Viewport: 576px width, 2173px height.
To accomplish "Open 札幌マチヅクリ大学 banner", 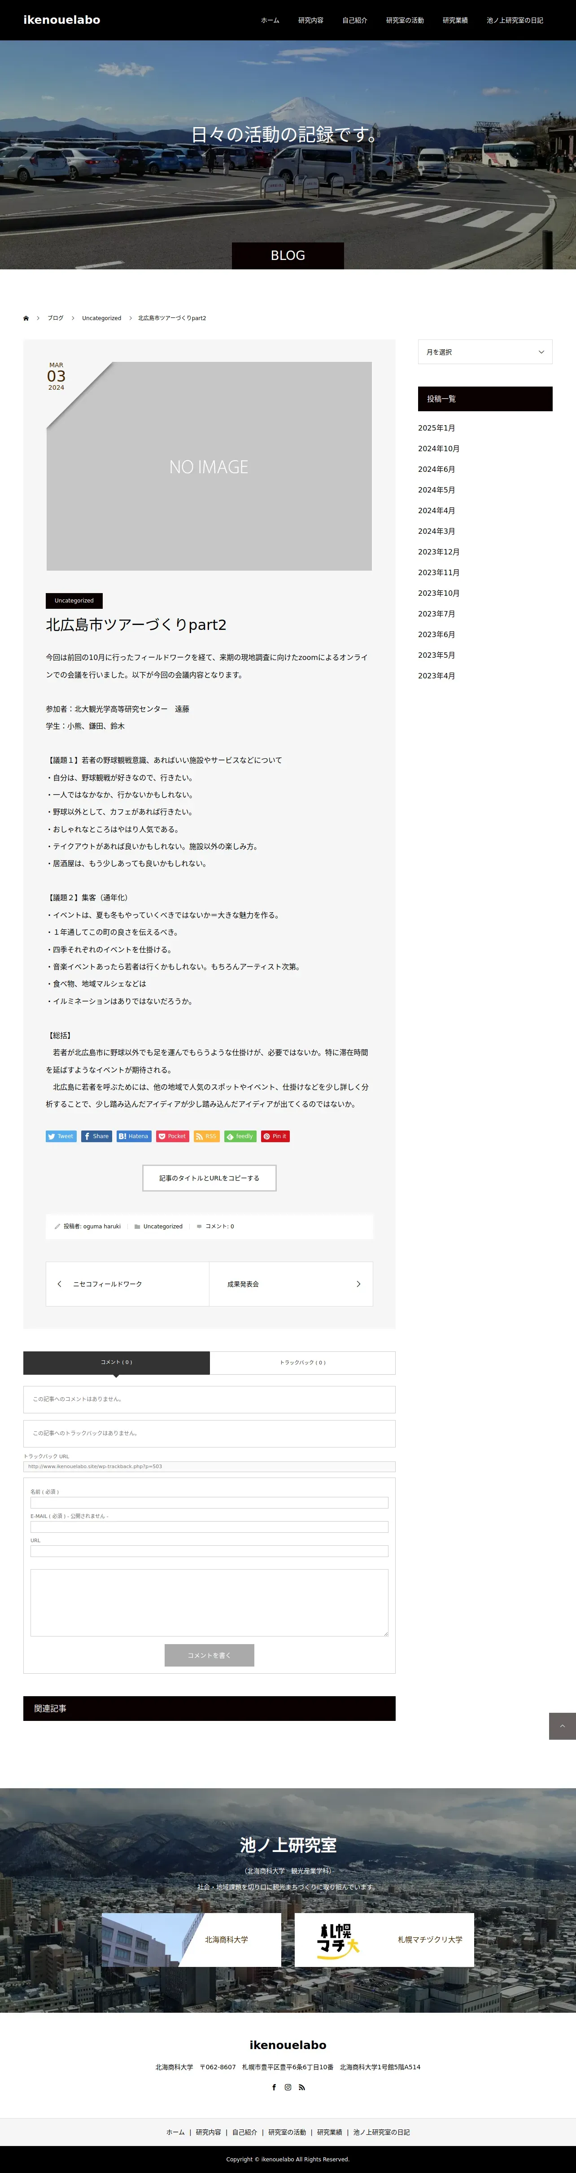I will [384, 1940].
